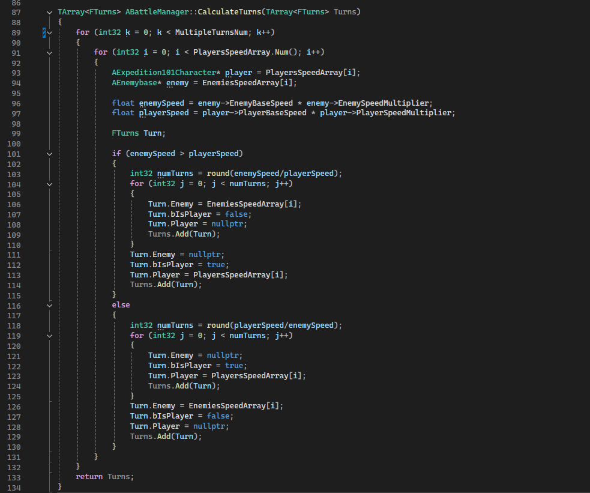Click the FTurns Turn declaration on line 99
The height and width of the screenshot is (493, 590).
[x=138, y=133]
